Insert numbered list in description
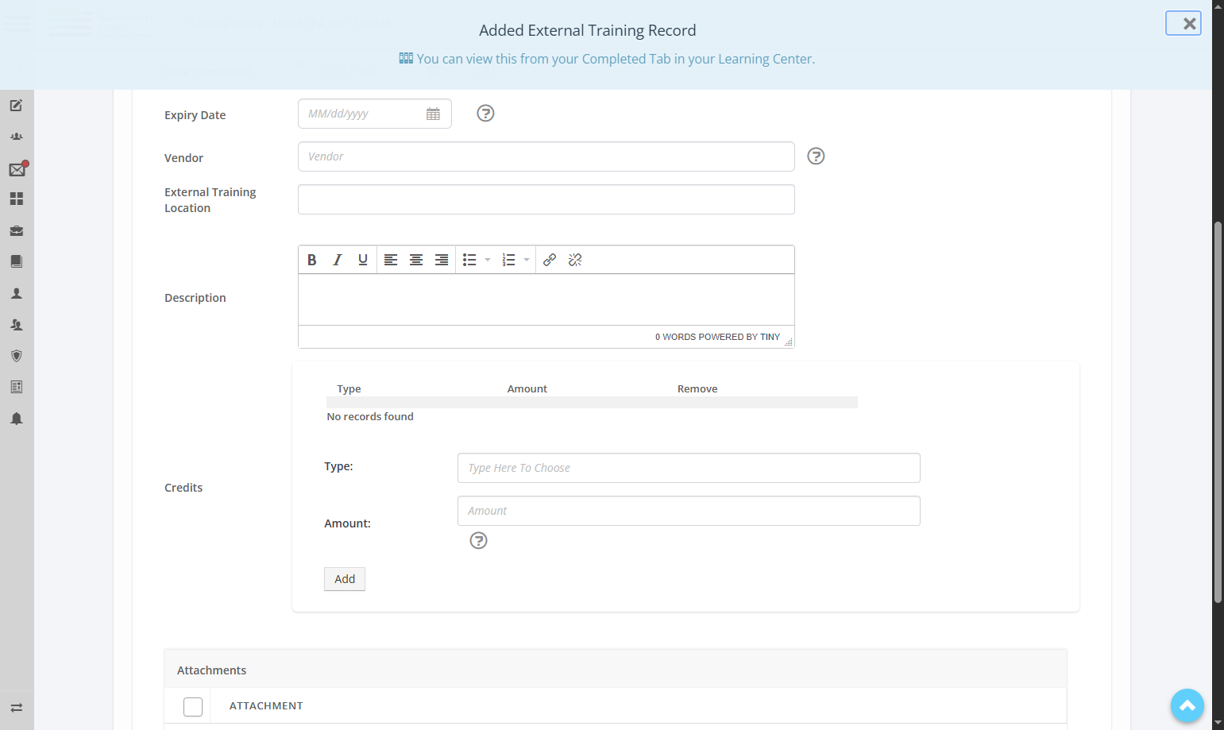Viewport: 1224px width, 730px height. pyautogui.click(x=509, y=260)
